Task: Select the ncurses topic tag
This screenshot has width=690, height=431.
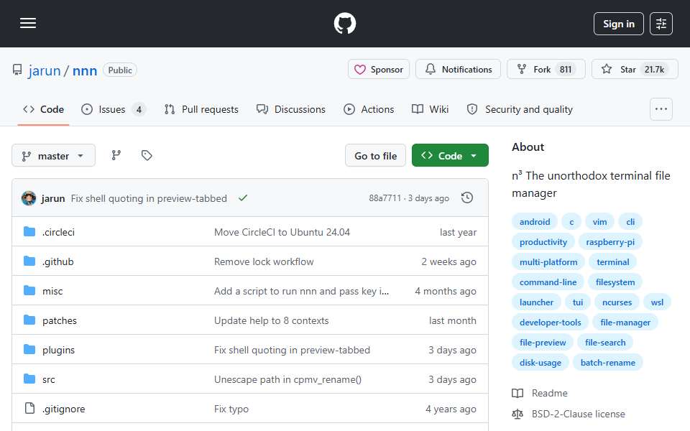Action: (x=617, y=302)
